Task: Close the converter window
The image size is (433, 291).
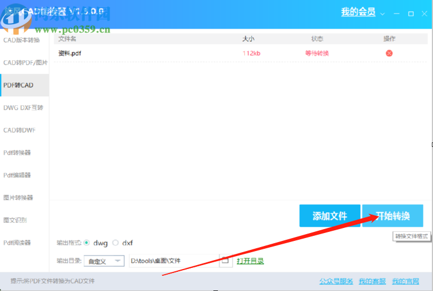Action: [425, 14]
